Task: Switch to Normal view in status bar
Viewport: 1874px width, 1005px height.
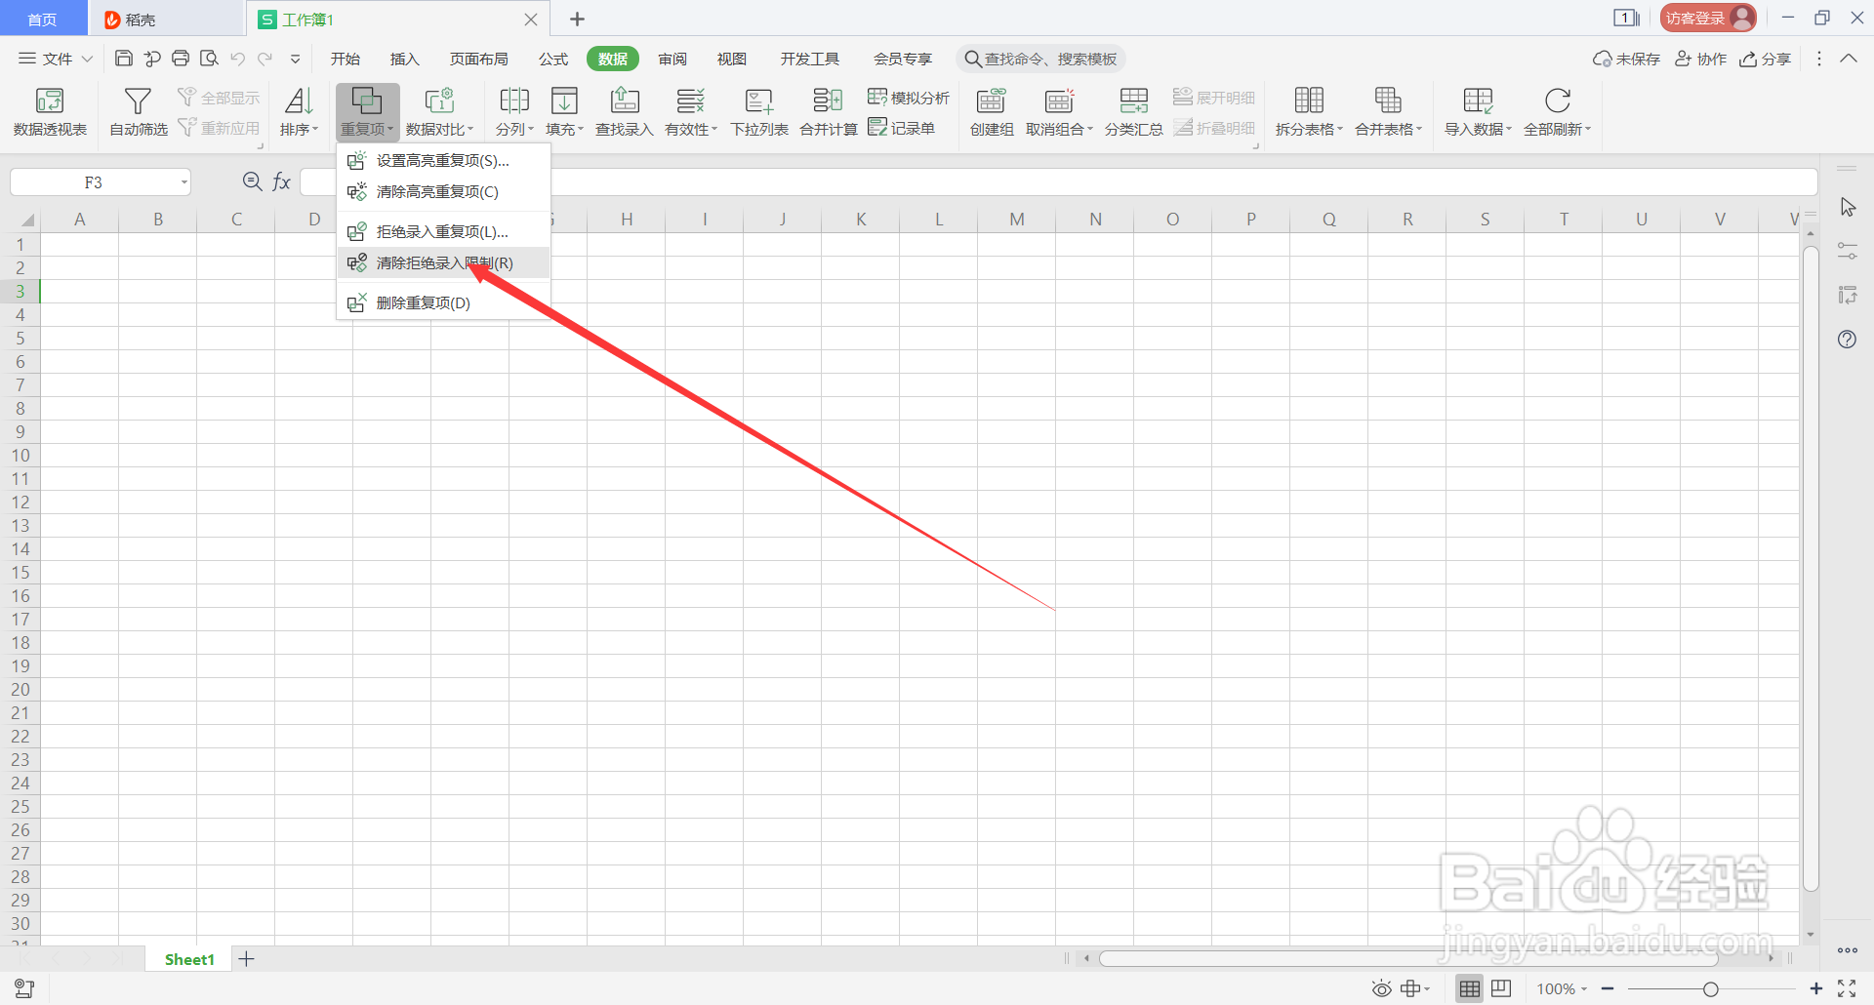Action: (1469, 988)
